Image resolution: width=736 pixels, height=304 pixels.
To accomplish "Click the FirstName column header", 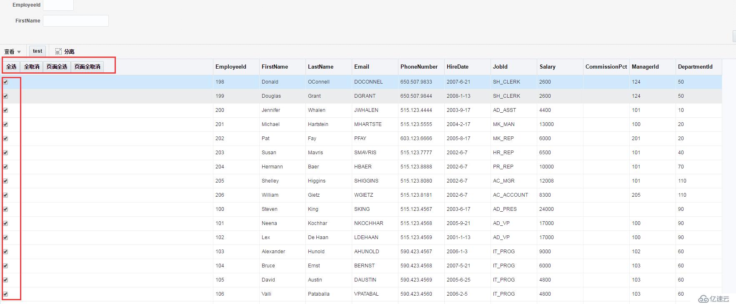I will tap(282, 67).
